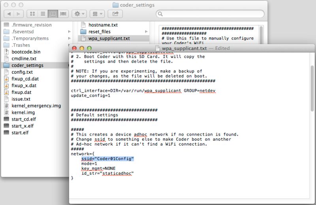This screenshot has width=316, height=205.
Task: Click the Finder preview pane scrollbar
Action: (x=261, y=35)
